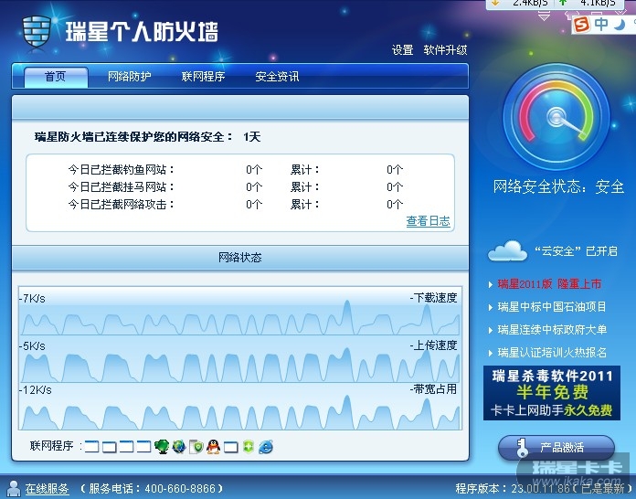Click the 网络状态 section header

click(240, 258)
